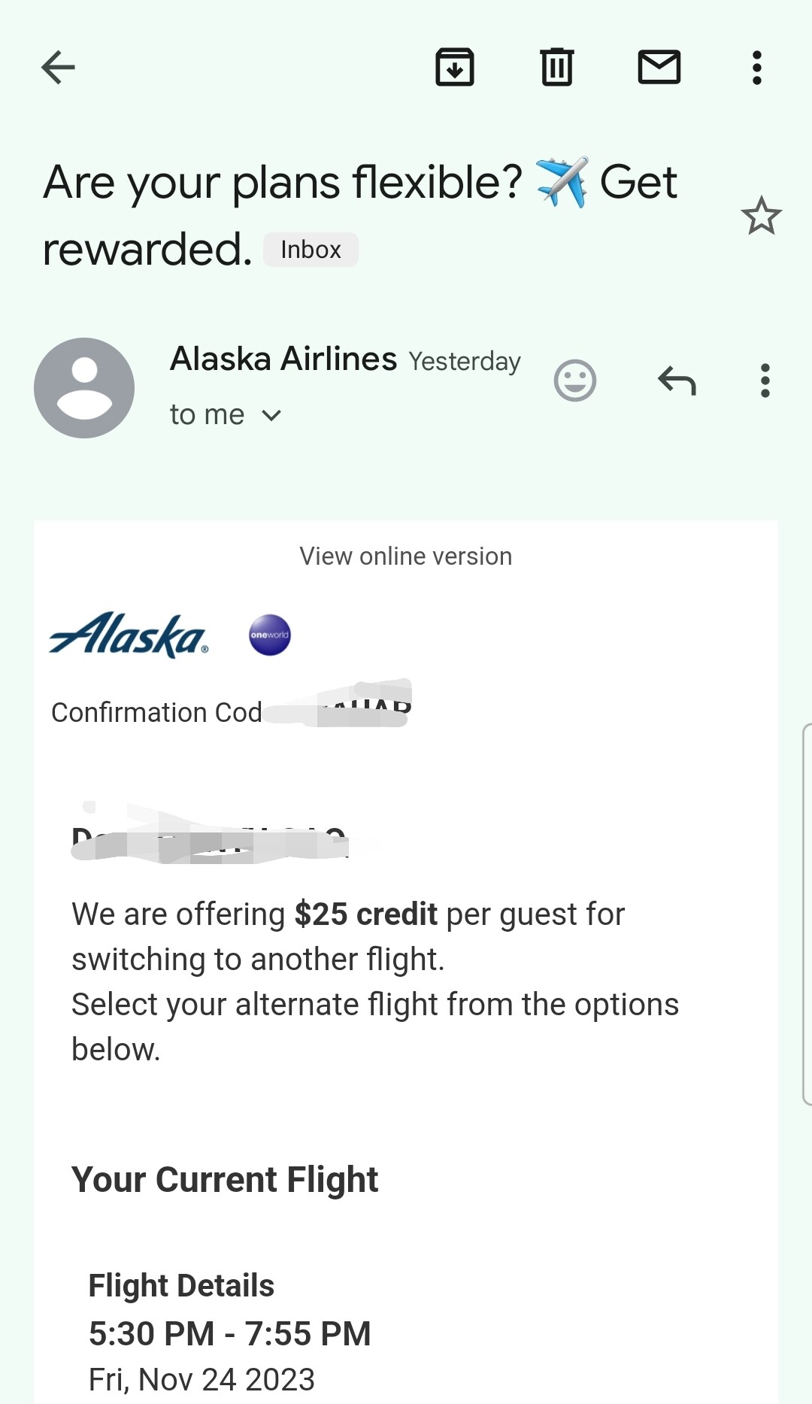Archive this email

coord(455,68)
